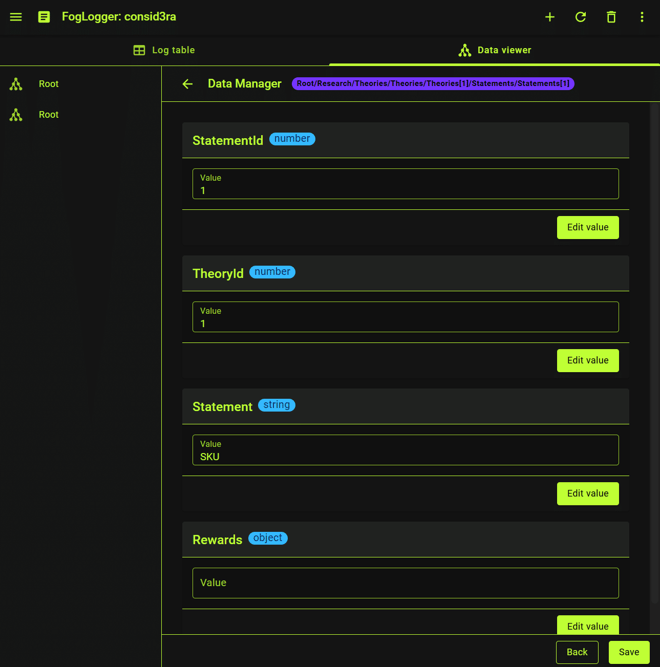
Task: Click the Rewards value field
Action: [x=406, y=583]
